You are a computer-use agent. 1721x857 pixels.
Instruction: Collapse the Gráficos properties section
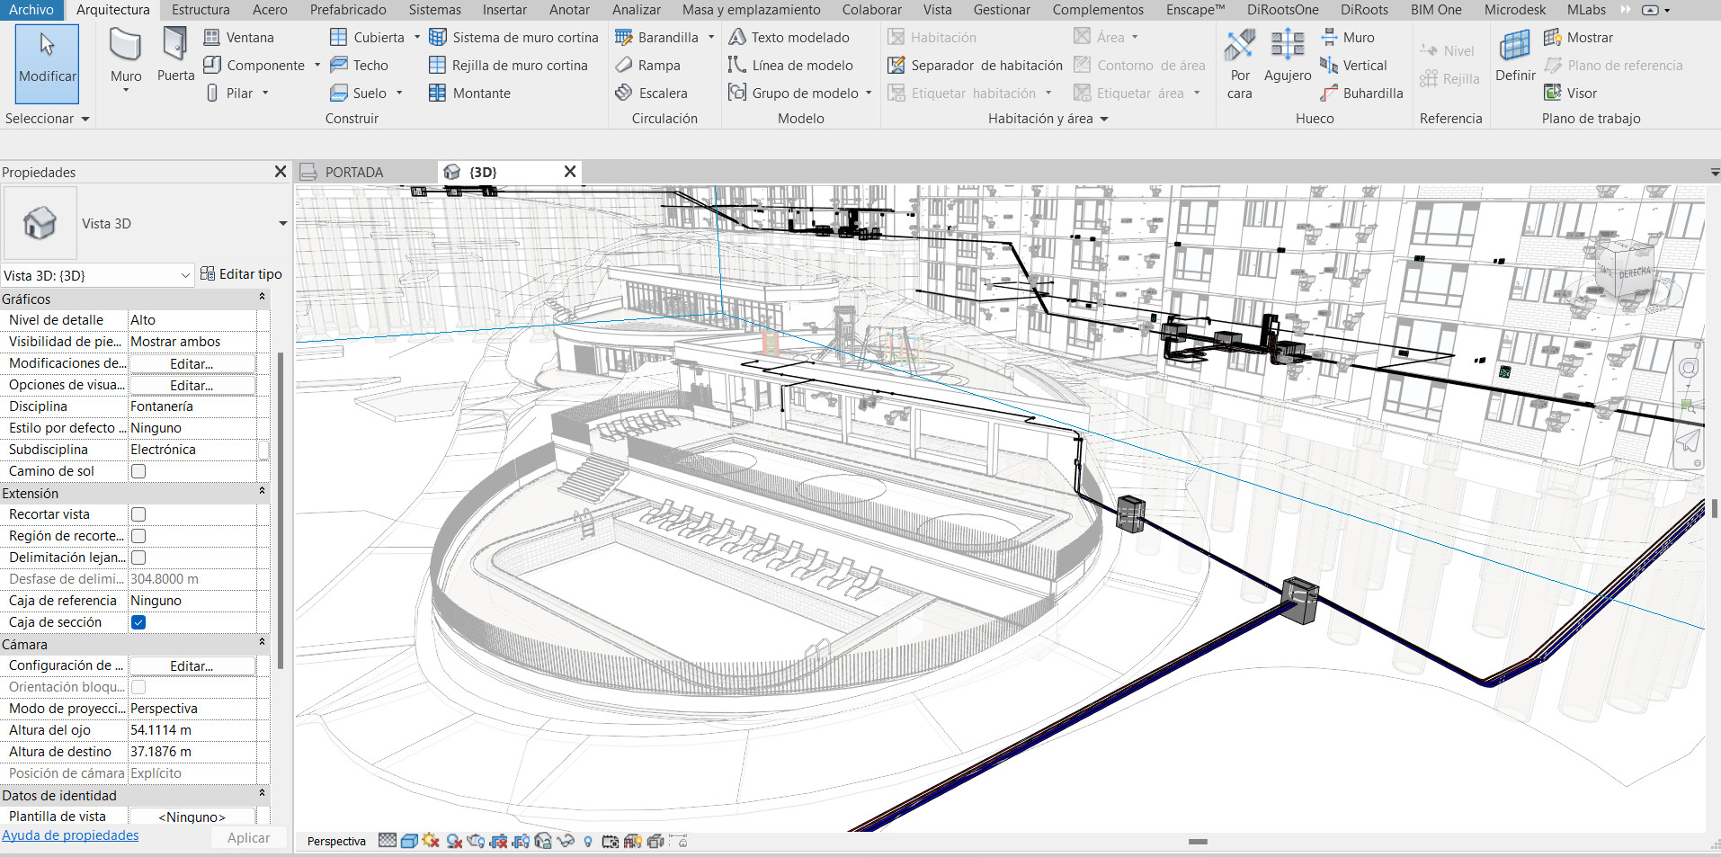pyautogui.click(x=262, y=298)
